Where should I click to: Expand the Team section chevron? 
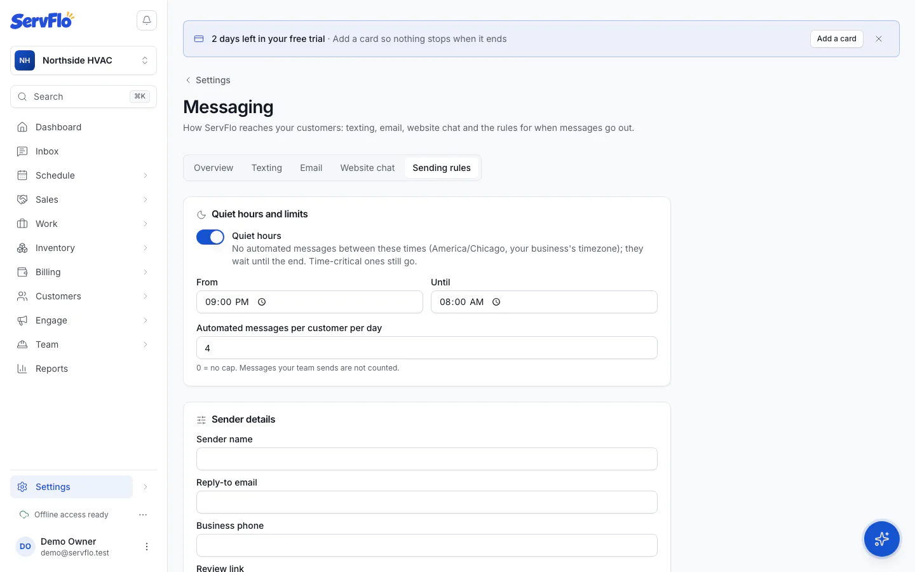pyautogui.click(x=146, y=344)
